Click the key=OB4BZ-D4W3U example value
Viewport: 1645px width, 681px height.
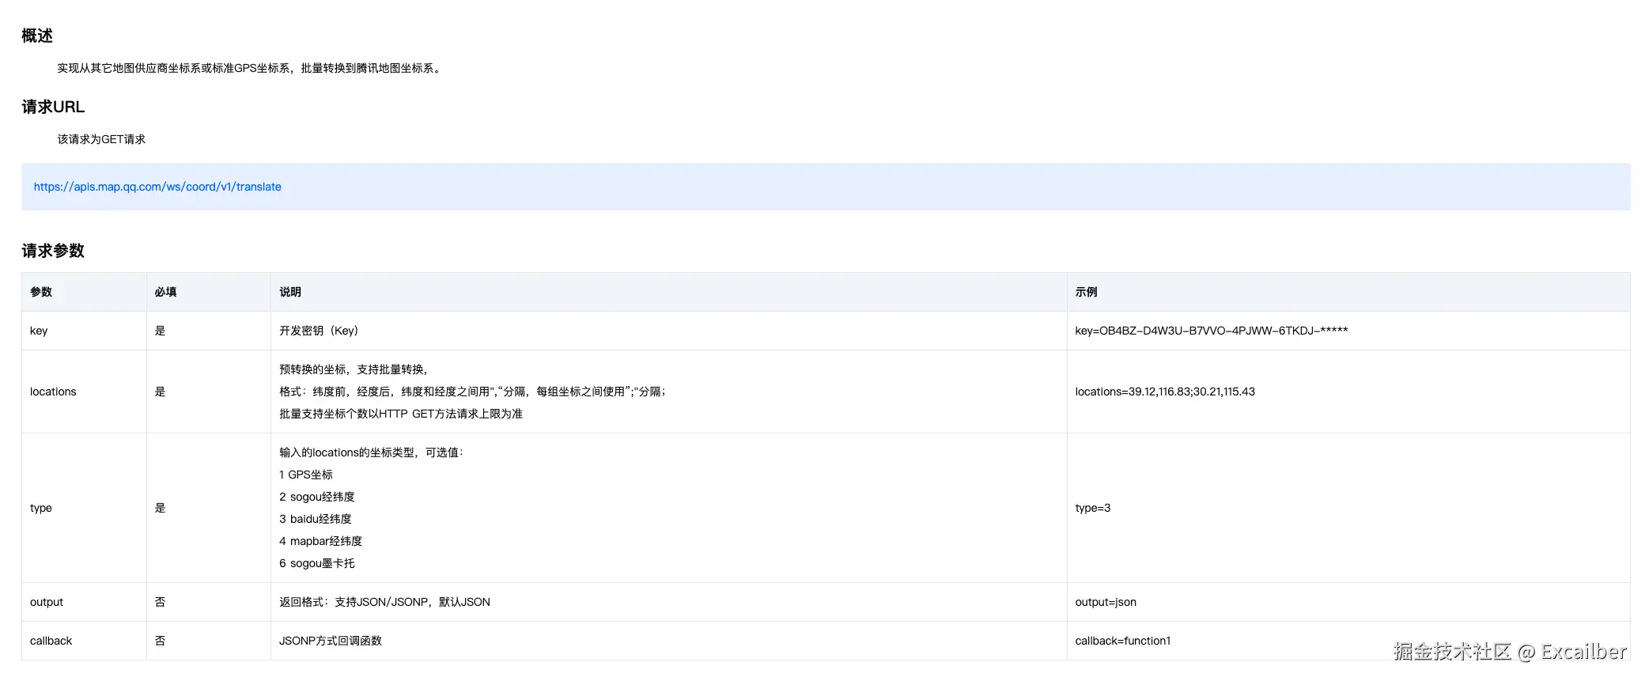click(1212, 331)
